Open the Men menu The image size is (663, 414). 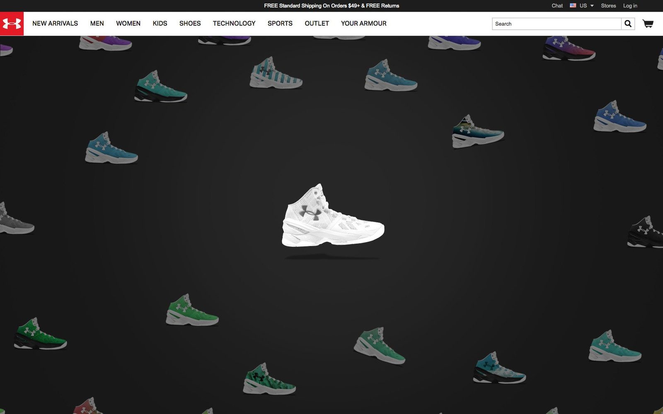pos(97,24)
